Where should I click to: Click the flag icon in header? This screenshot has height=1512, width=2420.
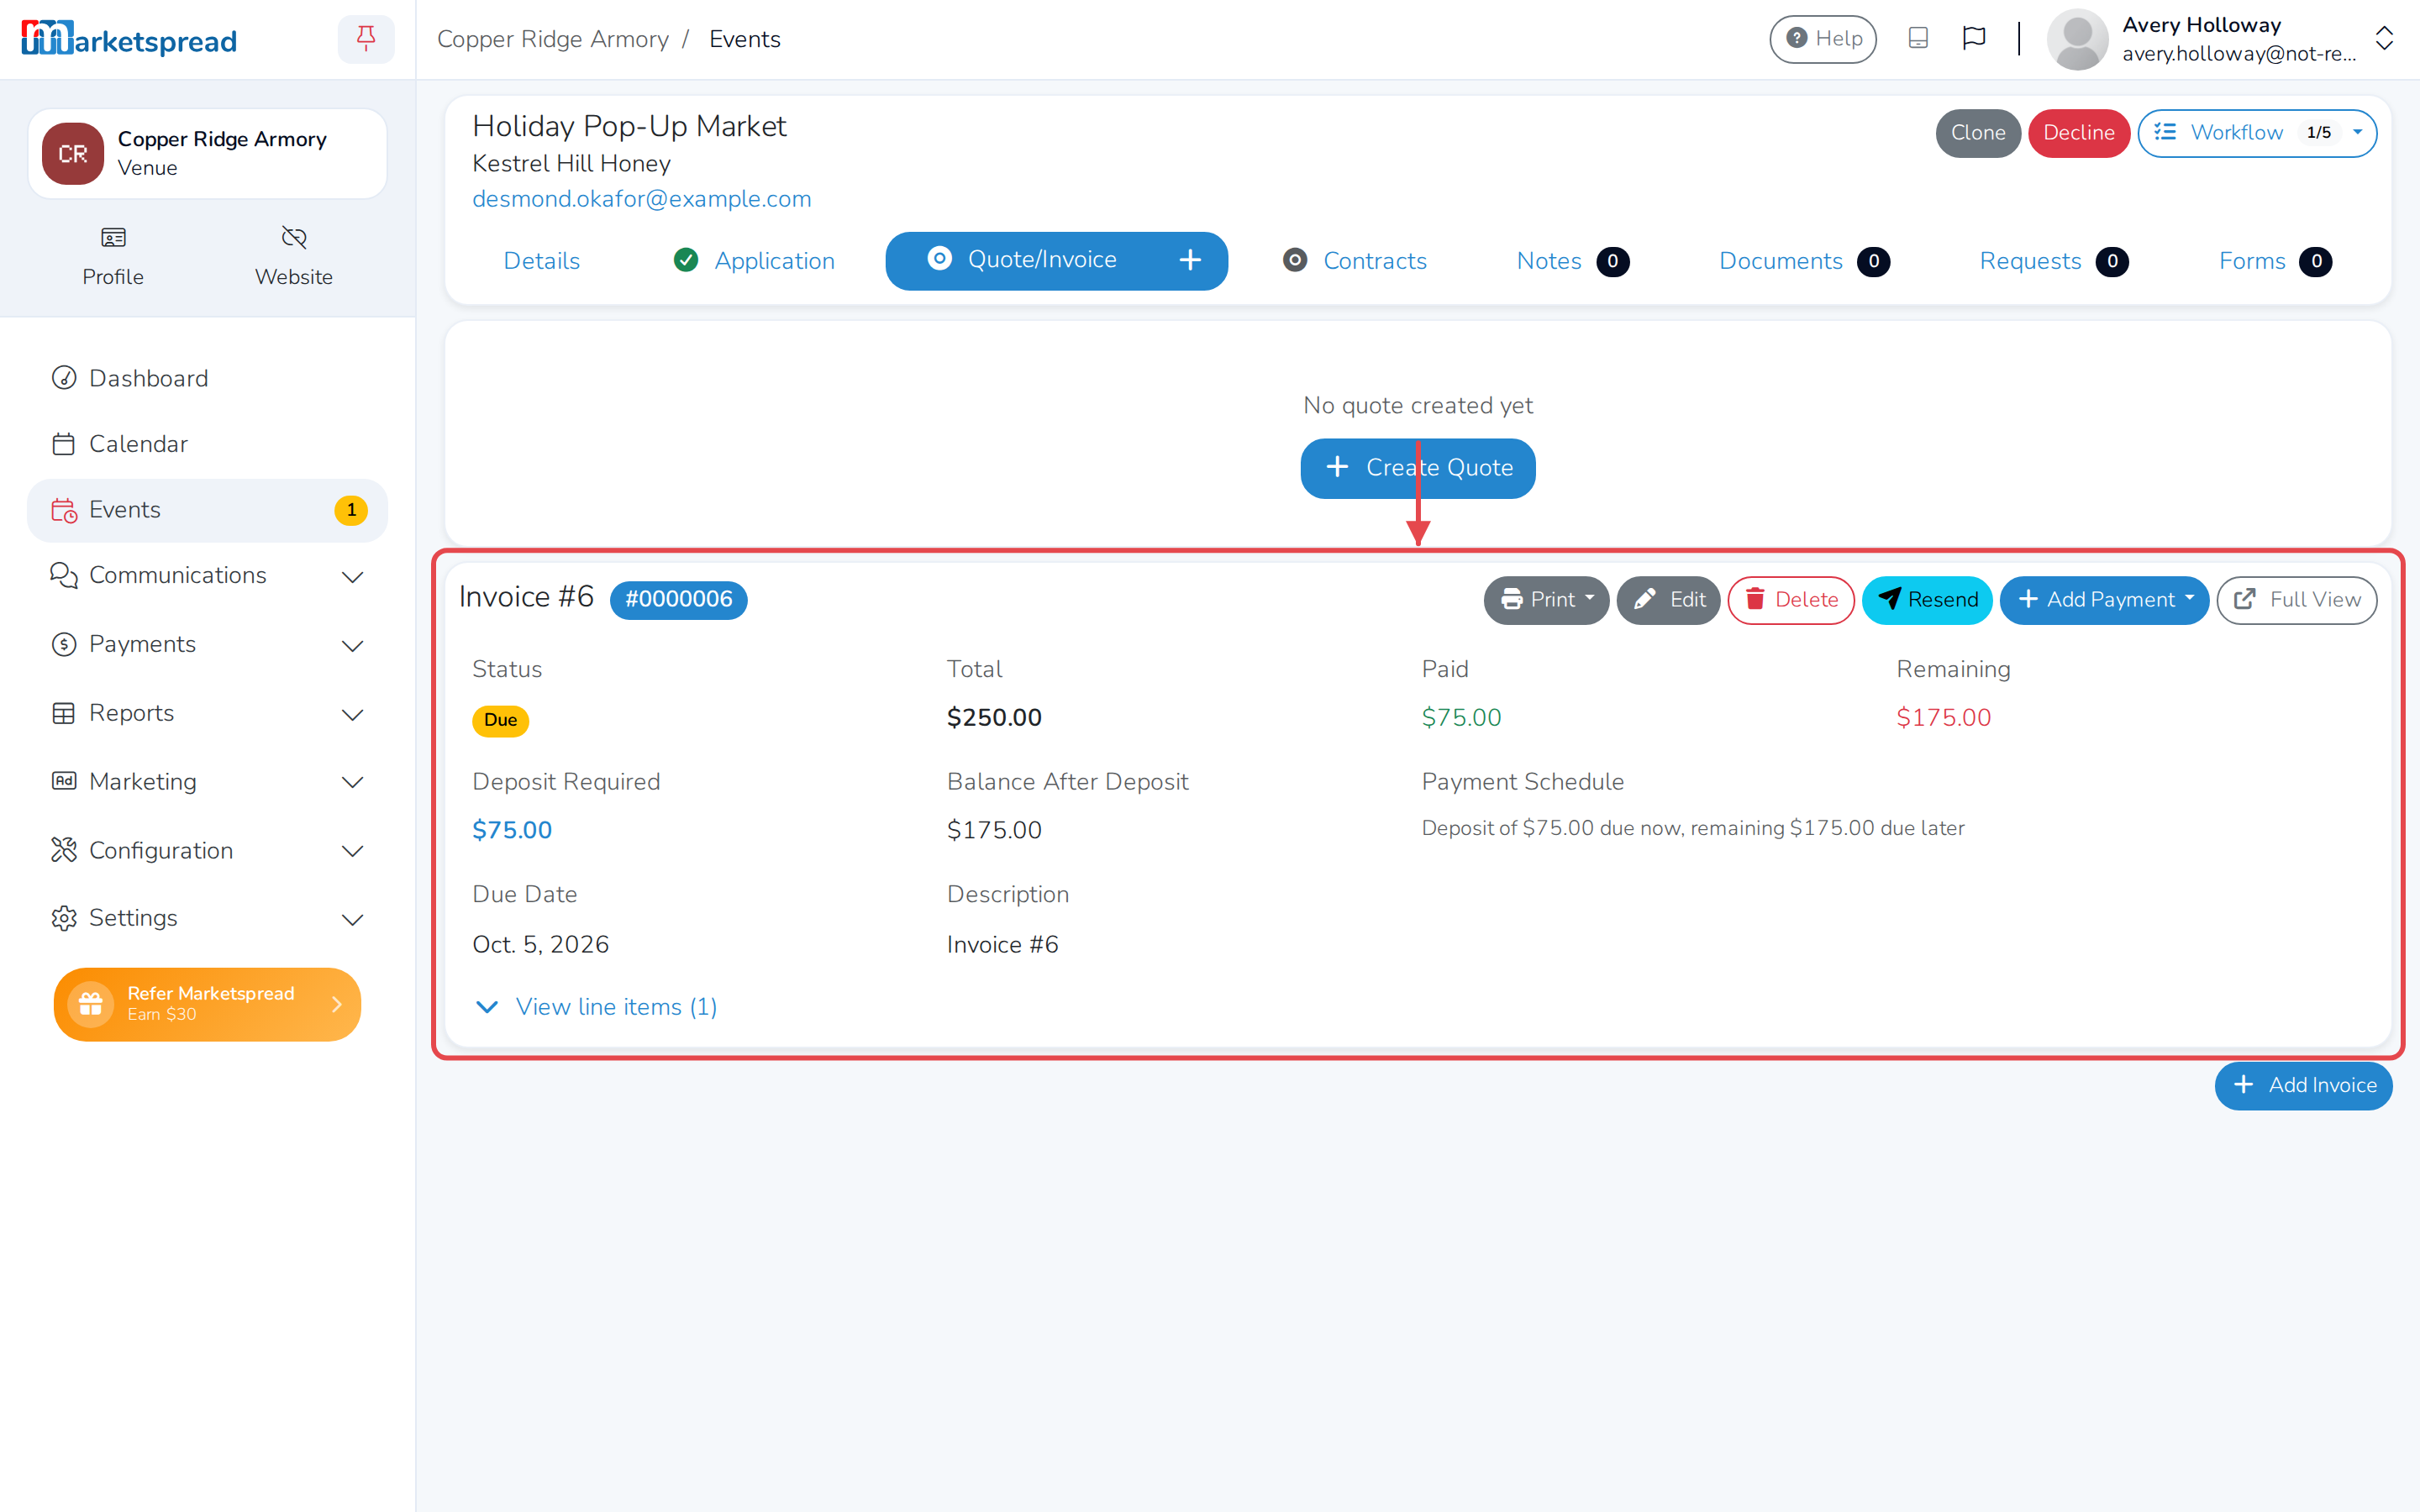(1974, 39)
